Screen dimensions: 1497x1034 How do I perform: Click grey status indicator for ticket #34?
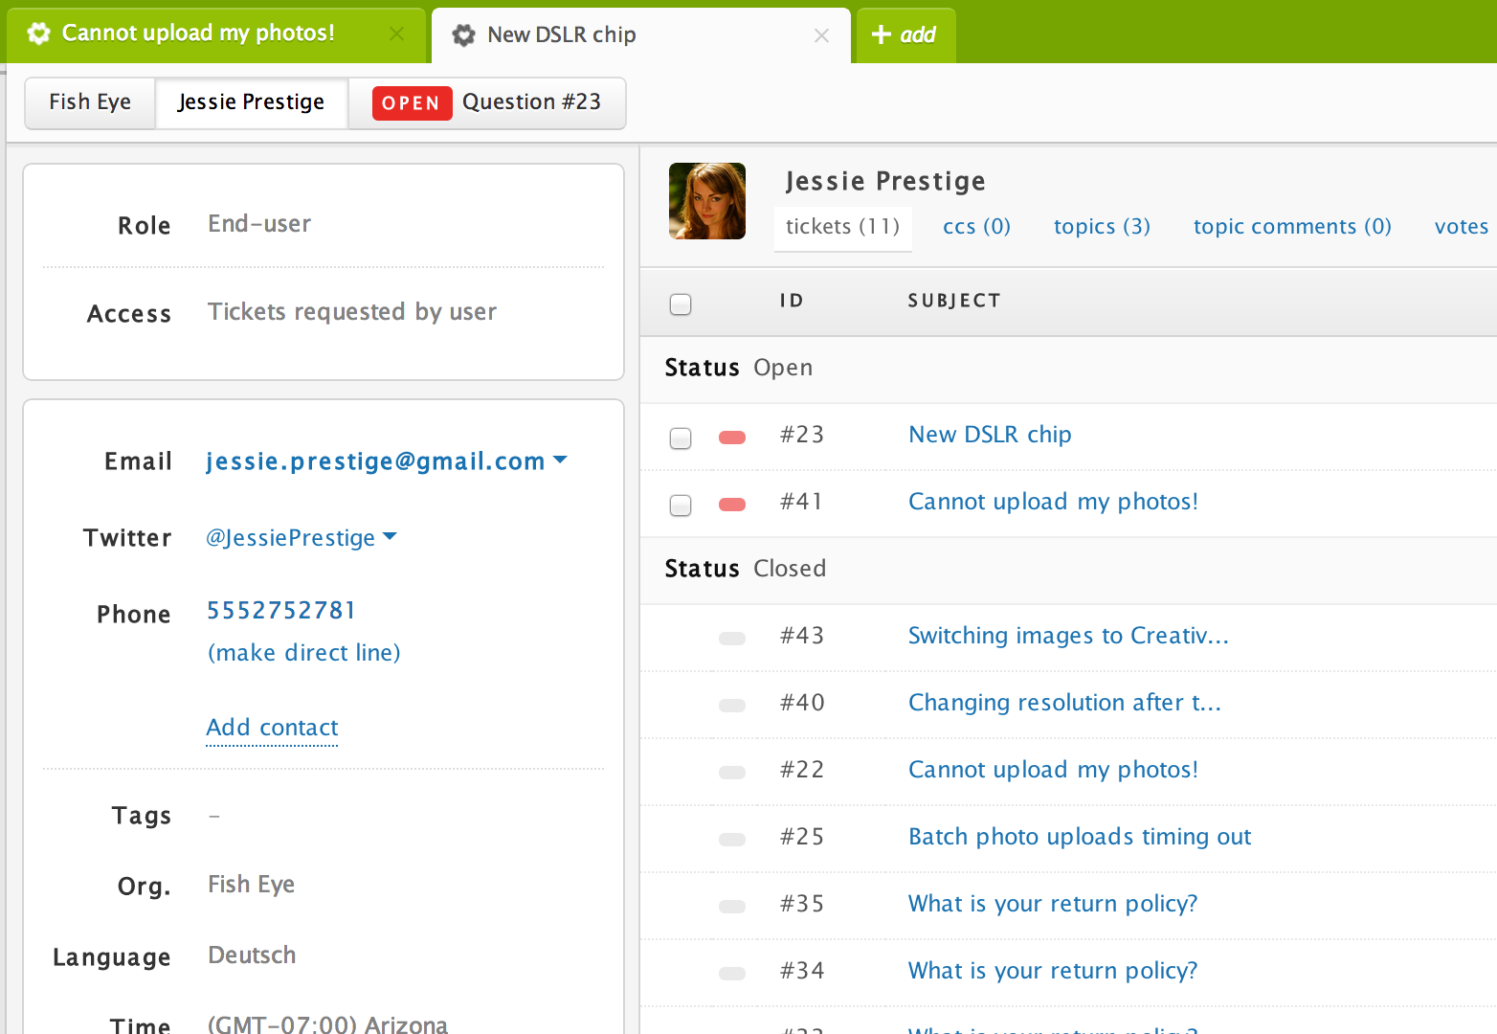pyautogui.click(x=732, y=974)
